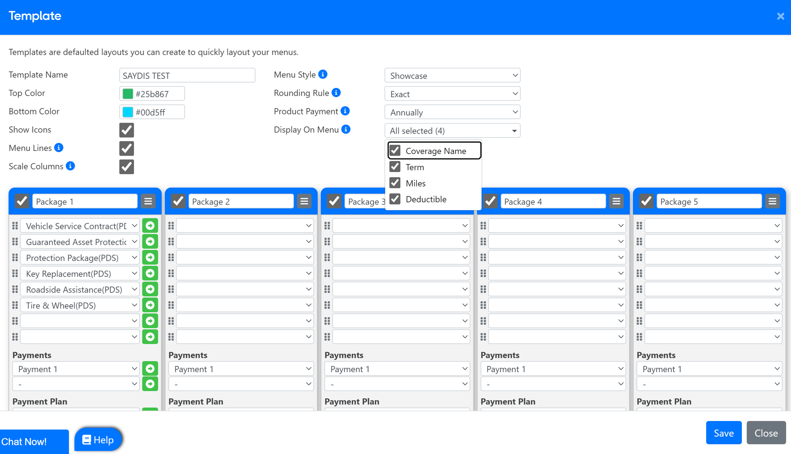Click the Save button

pos(723,433)
